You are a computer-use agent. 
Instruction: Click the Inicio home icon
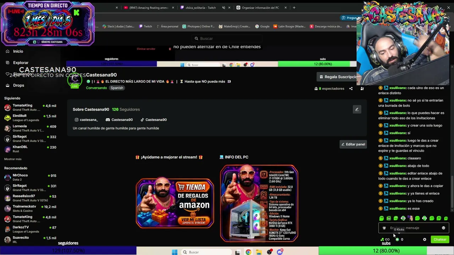click(7, 51)
